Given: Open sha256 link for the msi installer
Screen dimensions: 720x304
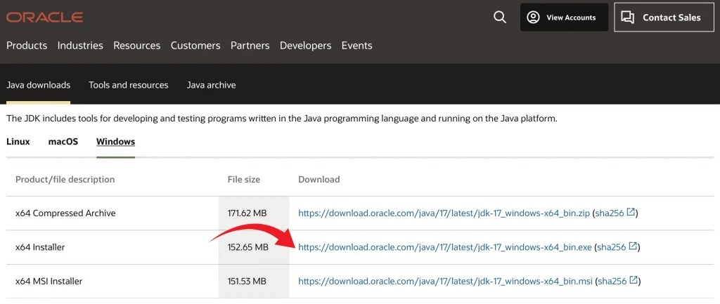Looking at the screenshot, I should tap(617, 281).
